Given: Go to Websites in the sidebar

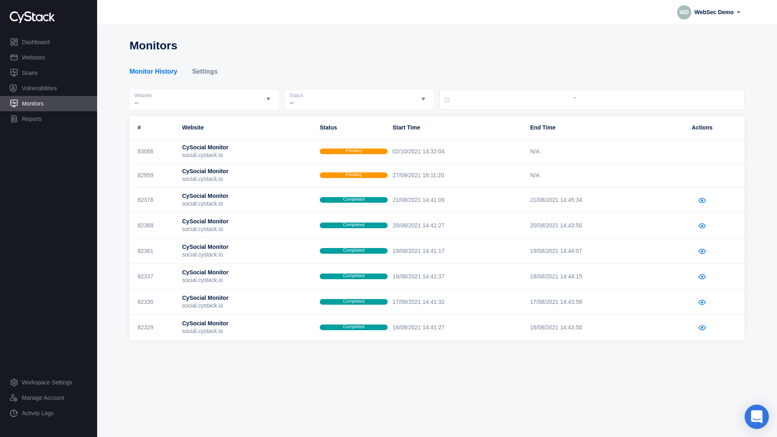Looking at the screenshot, I should click(33, 57).
